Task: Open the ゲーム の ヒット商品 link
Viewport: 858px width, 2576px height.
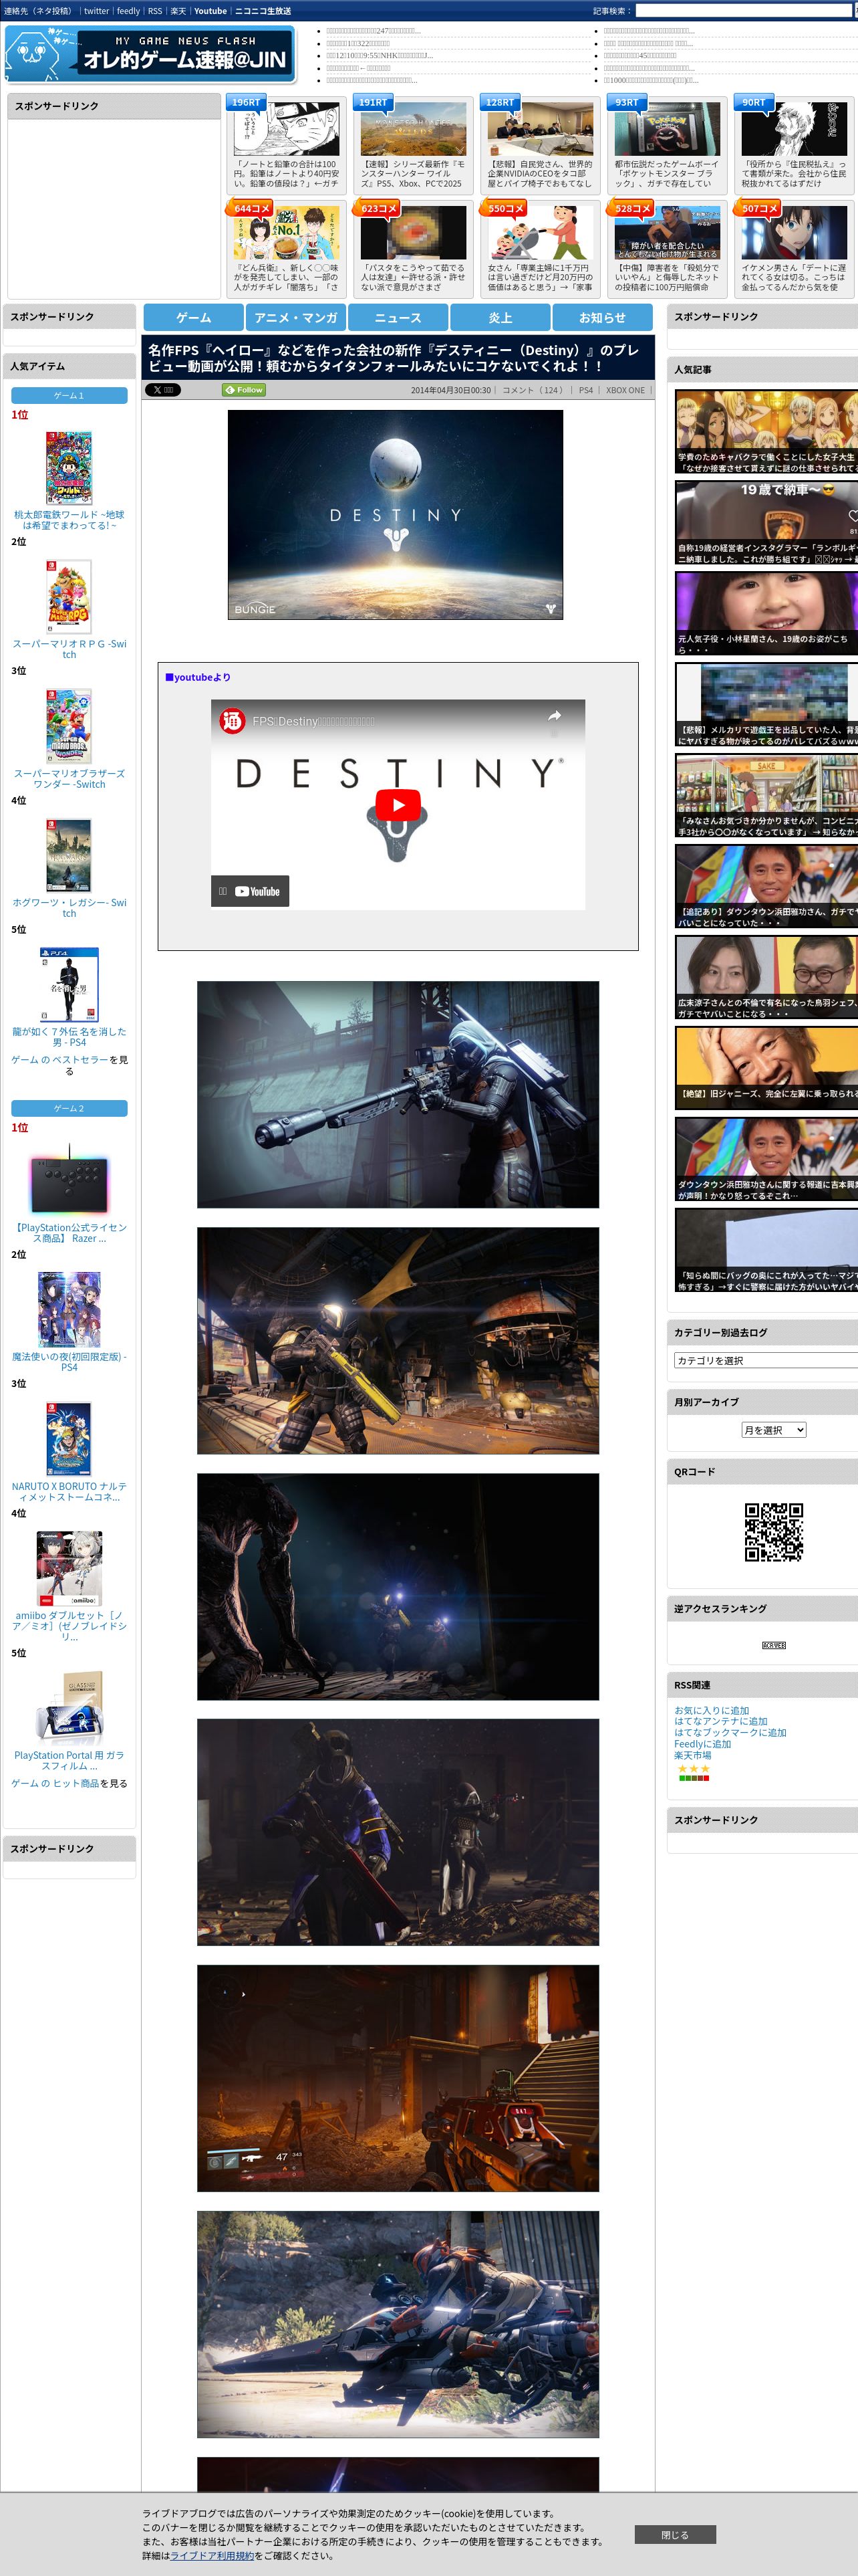Action: coord(55,1783)
